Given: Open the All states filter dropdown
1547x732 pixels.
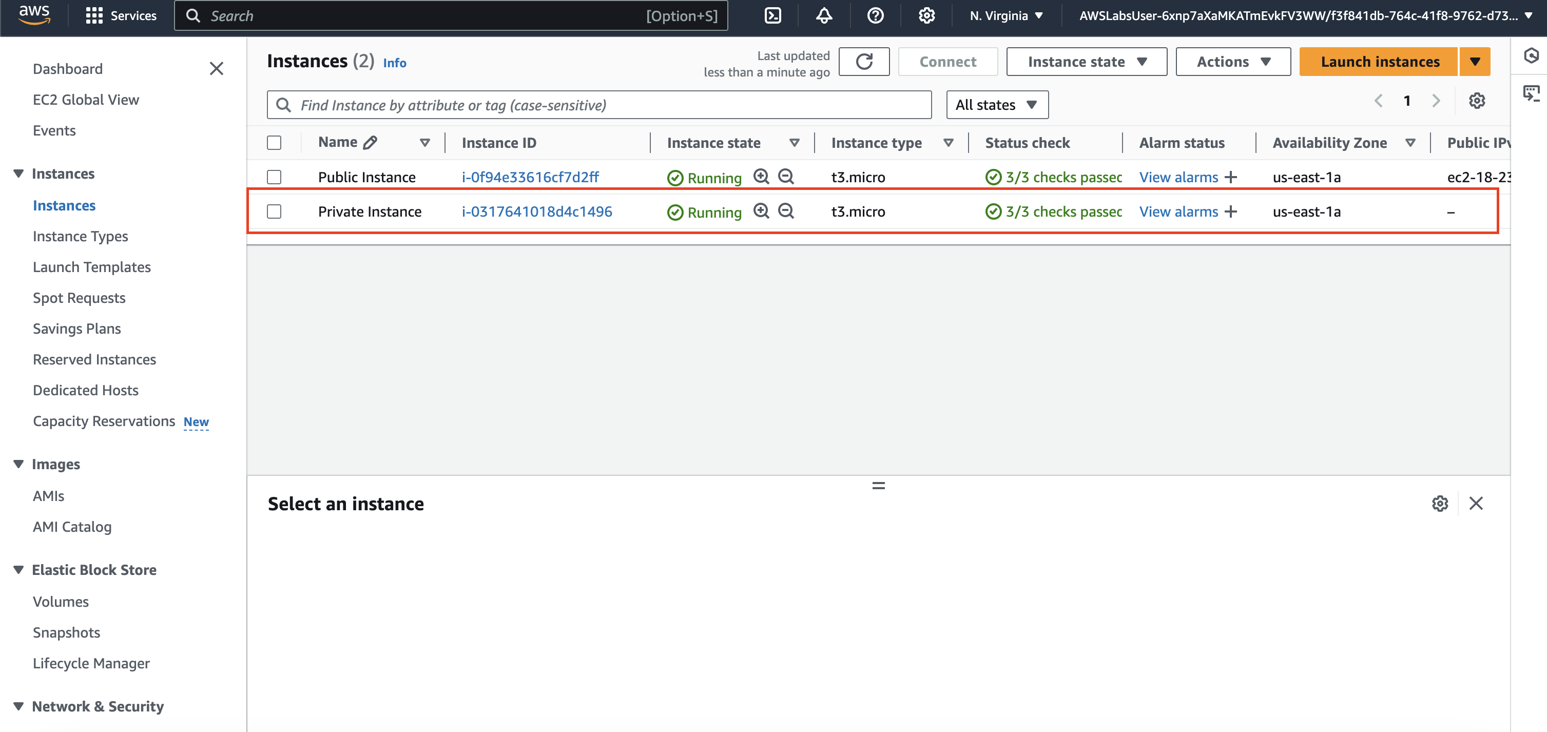Looking at the screenshot, I should [997, 105].
